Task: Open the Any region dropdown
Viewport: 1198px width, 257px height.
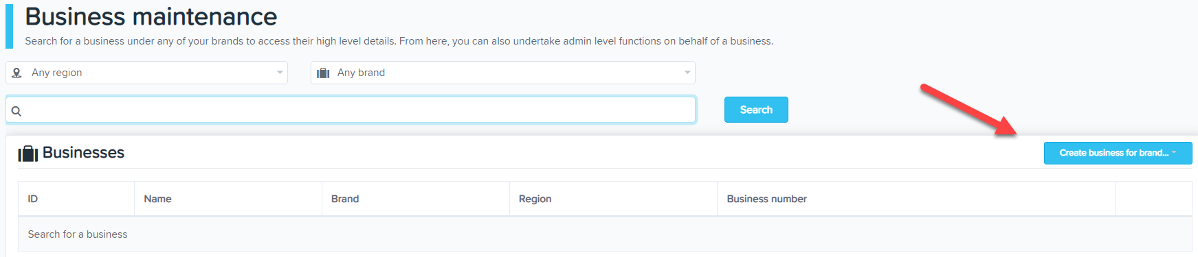Action: coord(146,73)
